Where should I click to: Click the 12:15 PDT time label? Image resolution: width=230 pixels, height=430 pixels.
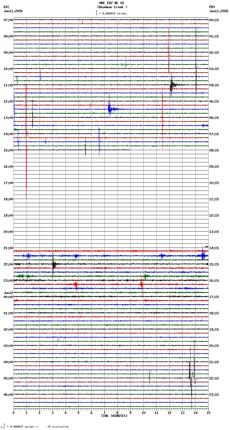[x=214, y=216]
